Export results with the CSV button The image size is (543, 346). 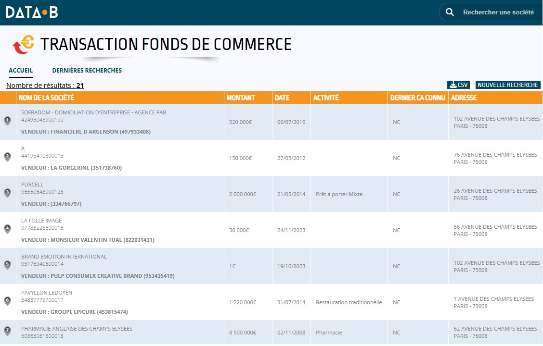click(458, 85)
